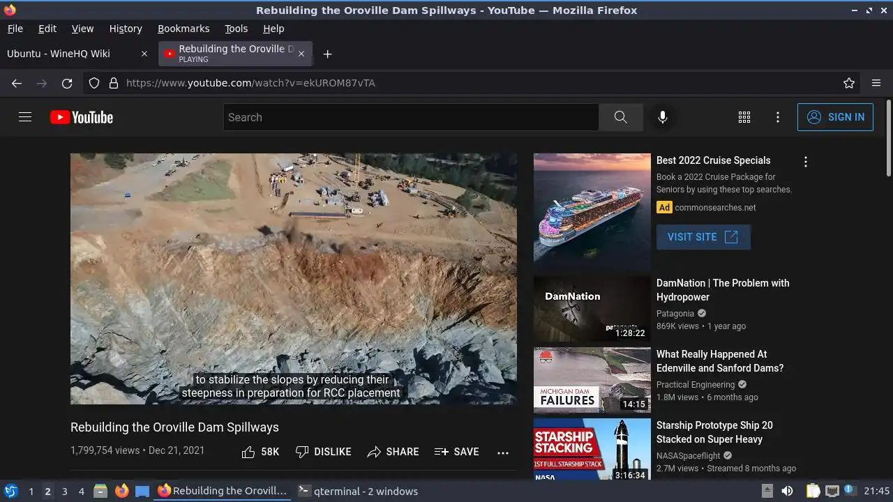This screenshot has width=893, height=502.
Task: Open the Edit menu
Action: [47, 29]
